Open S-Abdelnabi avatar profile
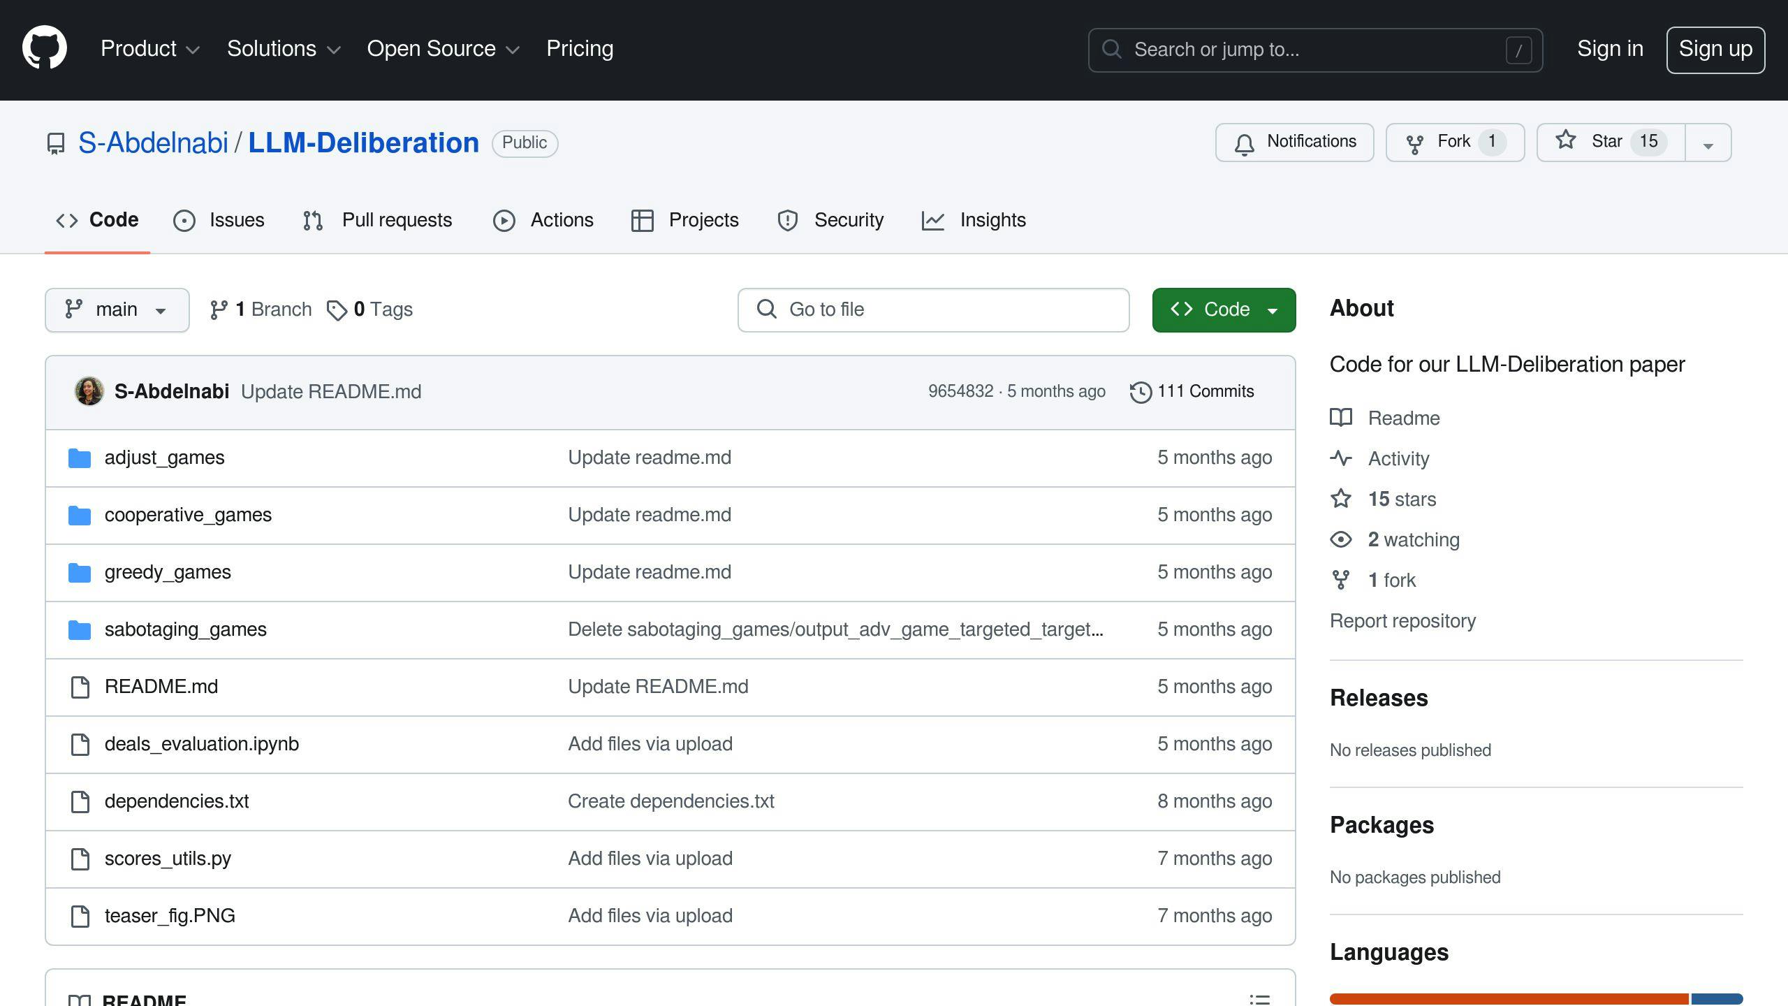Image resolution: width=1788 pixels, height=1006 pixels. [89, 391]
